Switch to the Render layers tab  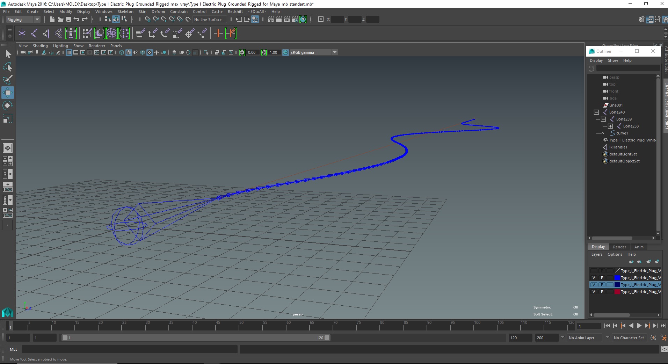[x=619, y=247]
